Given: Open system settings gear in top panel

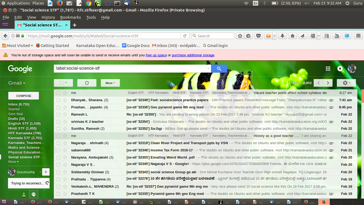Looking at the screenshot, I should [x=348, y=3].
